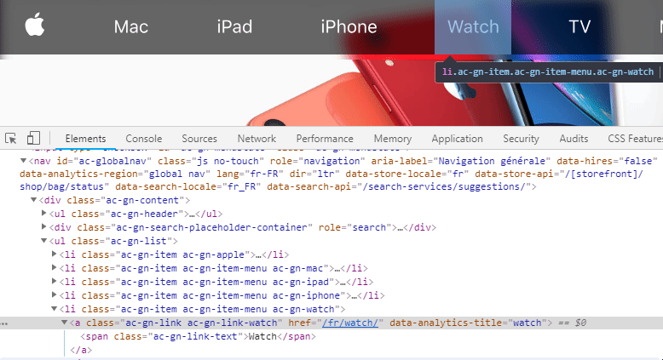
Task: Open the Console tab in DevTools
Action: click(x=143, y=139)
